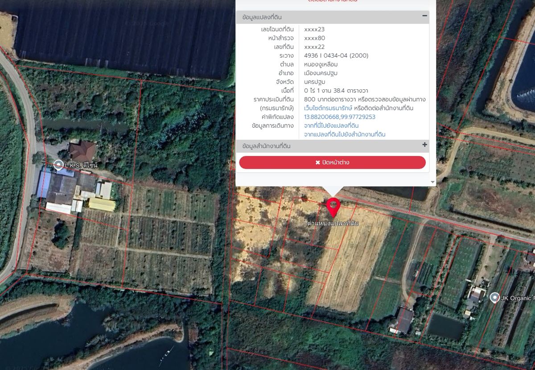535x370 pixels.
Task: Click the map sheet value 4936 I 0434-04 (2000)
Action: [x=336, y=56]
